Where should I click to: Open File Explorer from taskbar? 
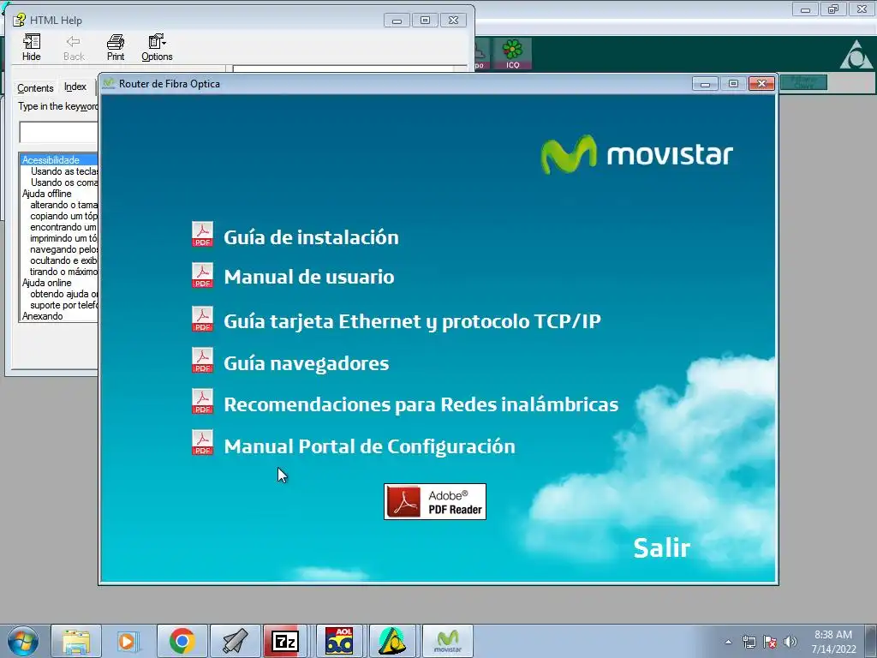(x=76, y=641)
